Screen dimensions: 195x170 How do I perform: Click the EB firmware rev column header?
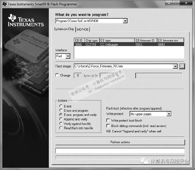tap(171, 40)
